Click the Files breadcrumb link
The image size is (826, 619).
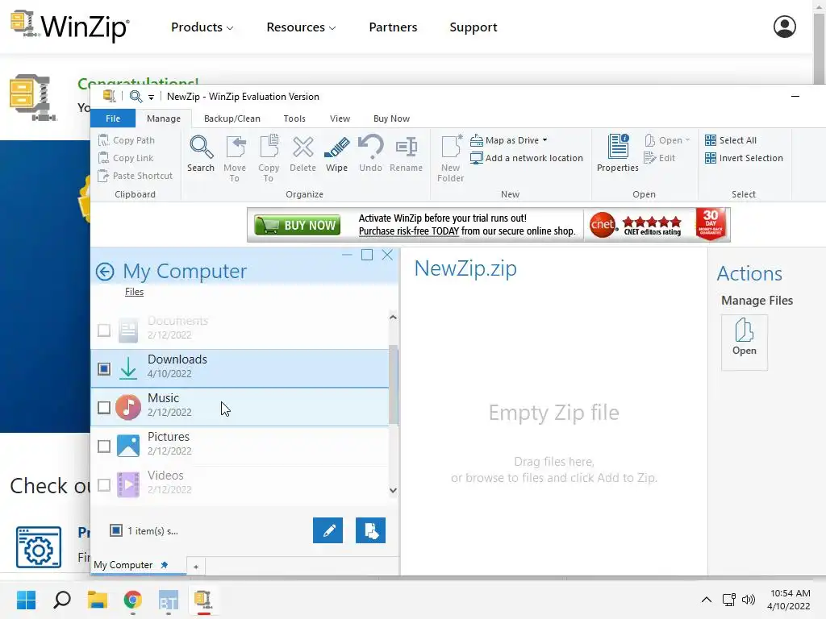(135, 292)
